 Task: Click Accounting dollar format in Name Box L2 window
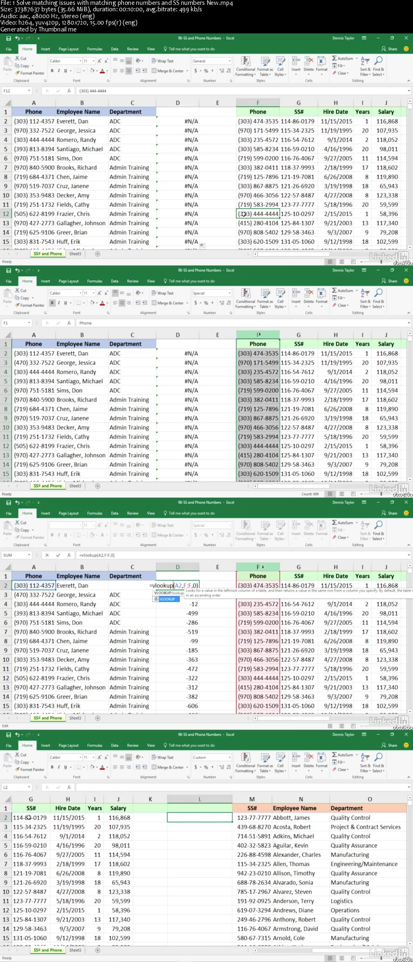click(x=196, y=767)
